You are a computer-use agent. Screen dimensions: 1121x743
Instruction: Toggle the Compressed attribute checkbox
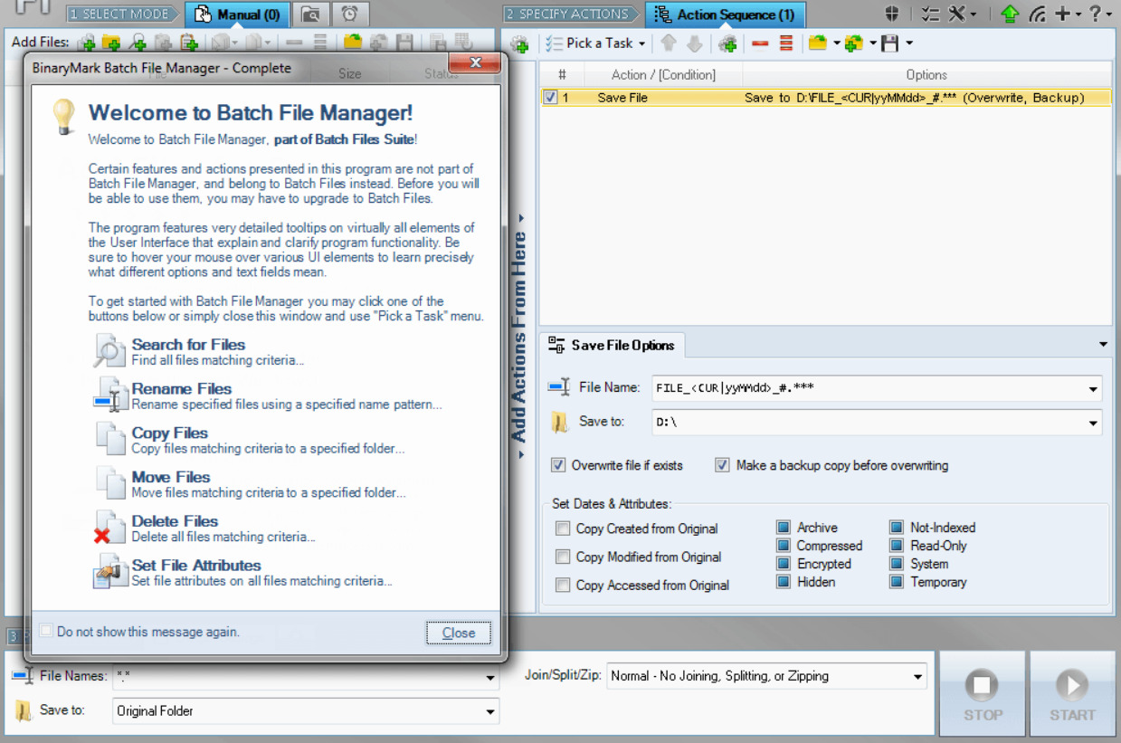pyautogui.click(x=784, y=546)
